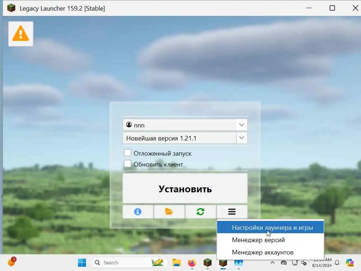
Task: Click the network tray icon
Action: click(294, 263)
